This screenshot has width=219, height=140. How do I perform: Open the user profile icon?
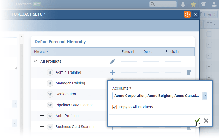tap(214, 4)
